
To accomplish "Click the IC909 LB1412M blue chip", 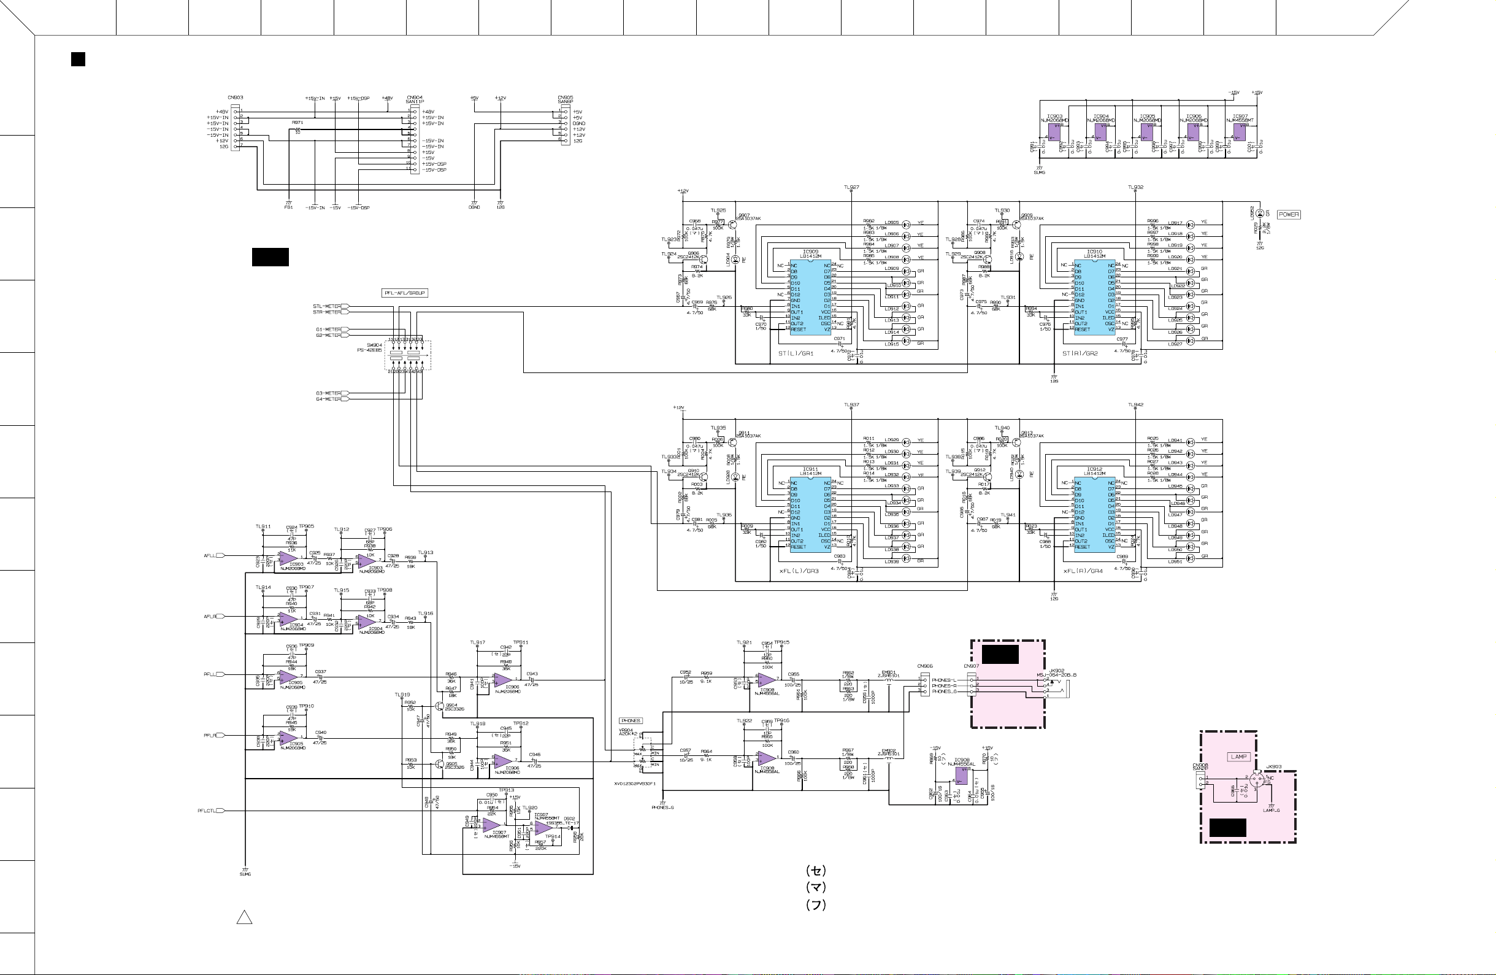I will point(810,297).
